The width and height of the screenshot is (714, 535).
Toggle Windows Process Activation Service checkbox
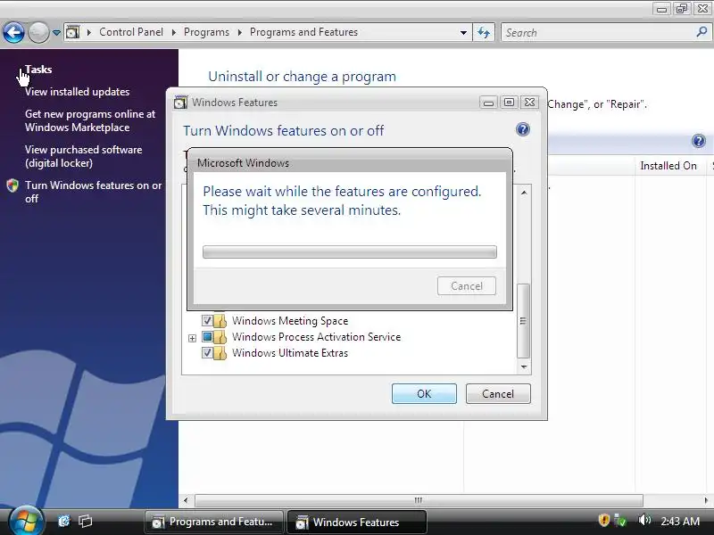tap(207, 337)
